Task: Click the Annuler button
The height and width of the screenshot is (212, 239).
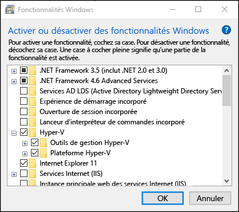Action: coord(210,198)
